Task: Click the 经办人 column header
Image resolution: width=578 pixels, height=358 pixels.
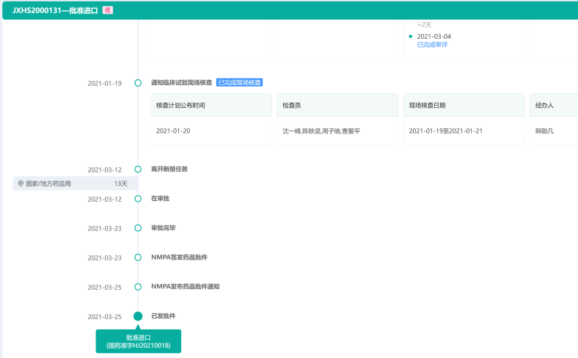Action: (544, 106)
